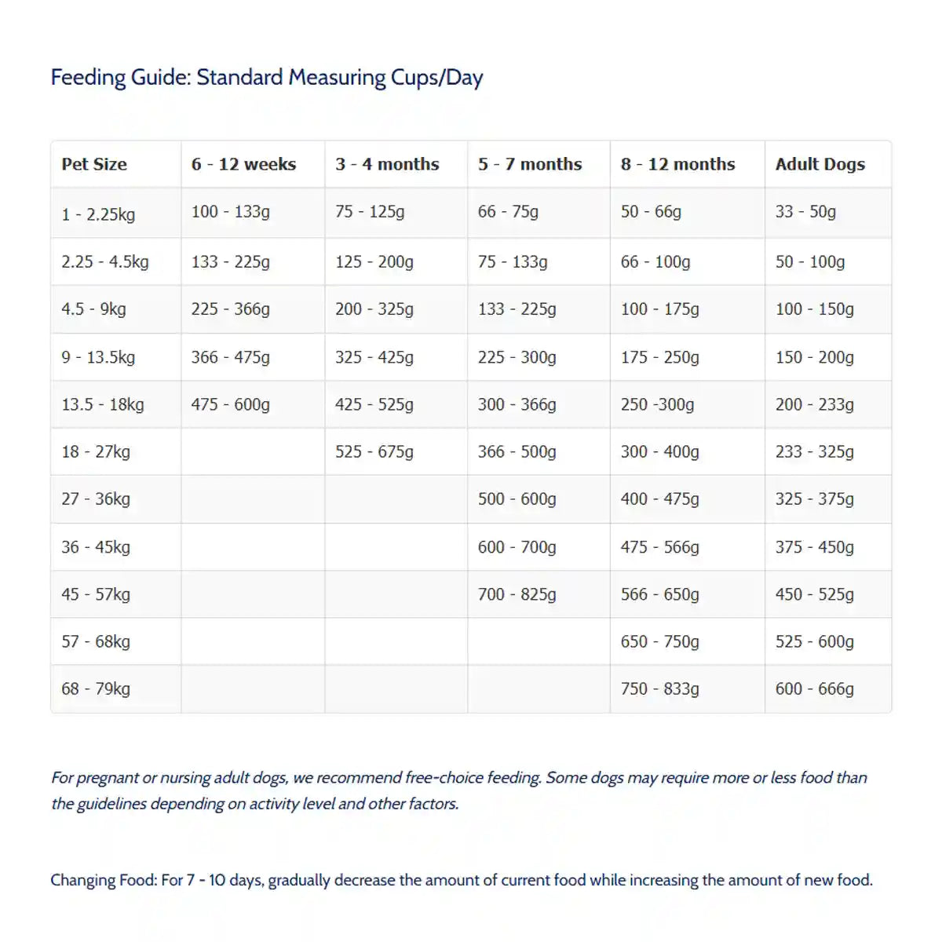
Task: Click the Changing Food instruction text
Action: point(462,880)
